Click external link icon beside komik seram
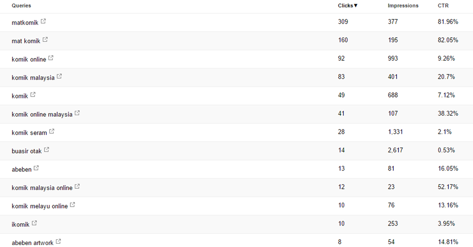 52,132
